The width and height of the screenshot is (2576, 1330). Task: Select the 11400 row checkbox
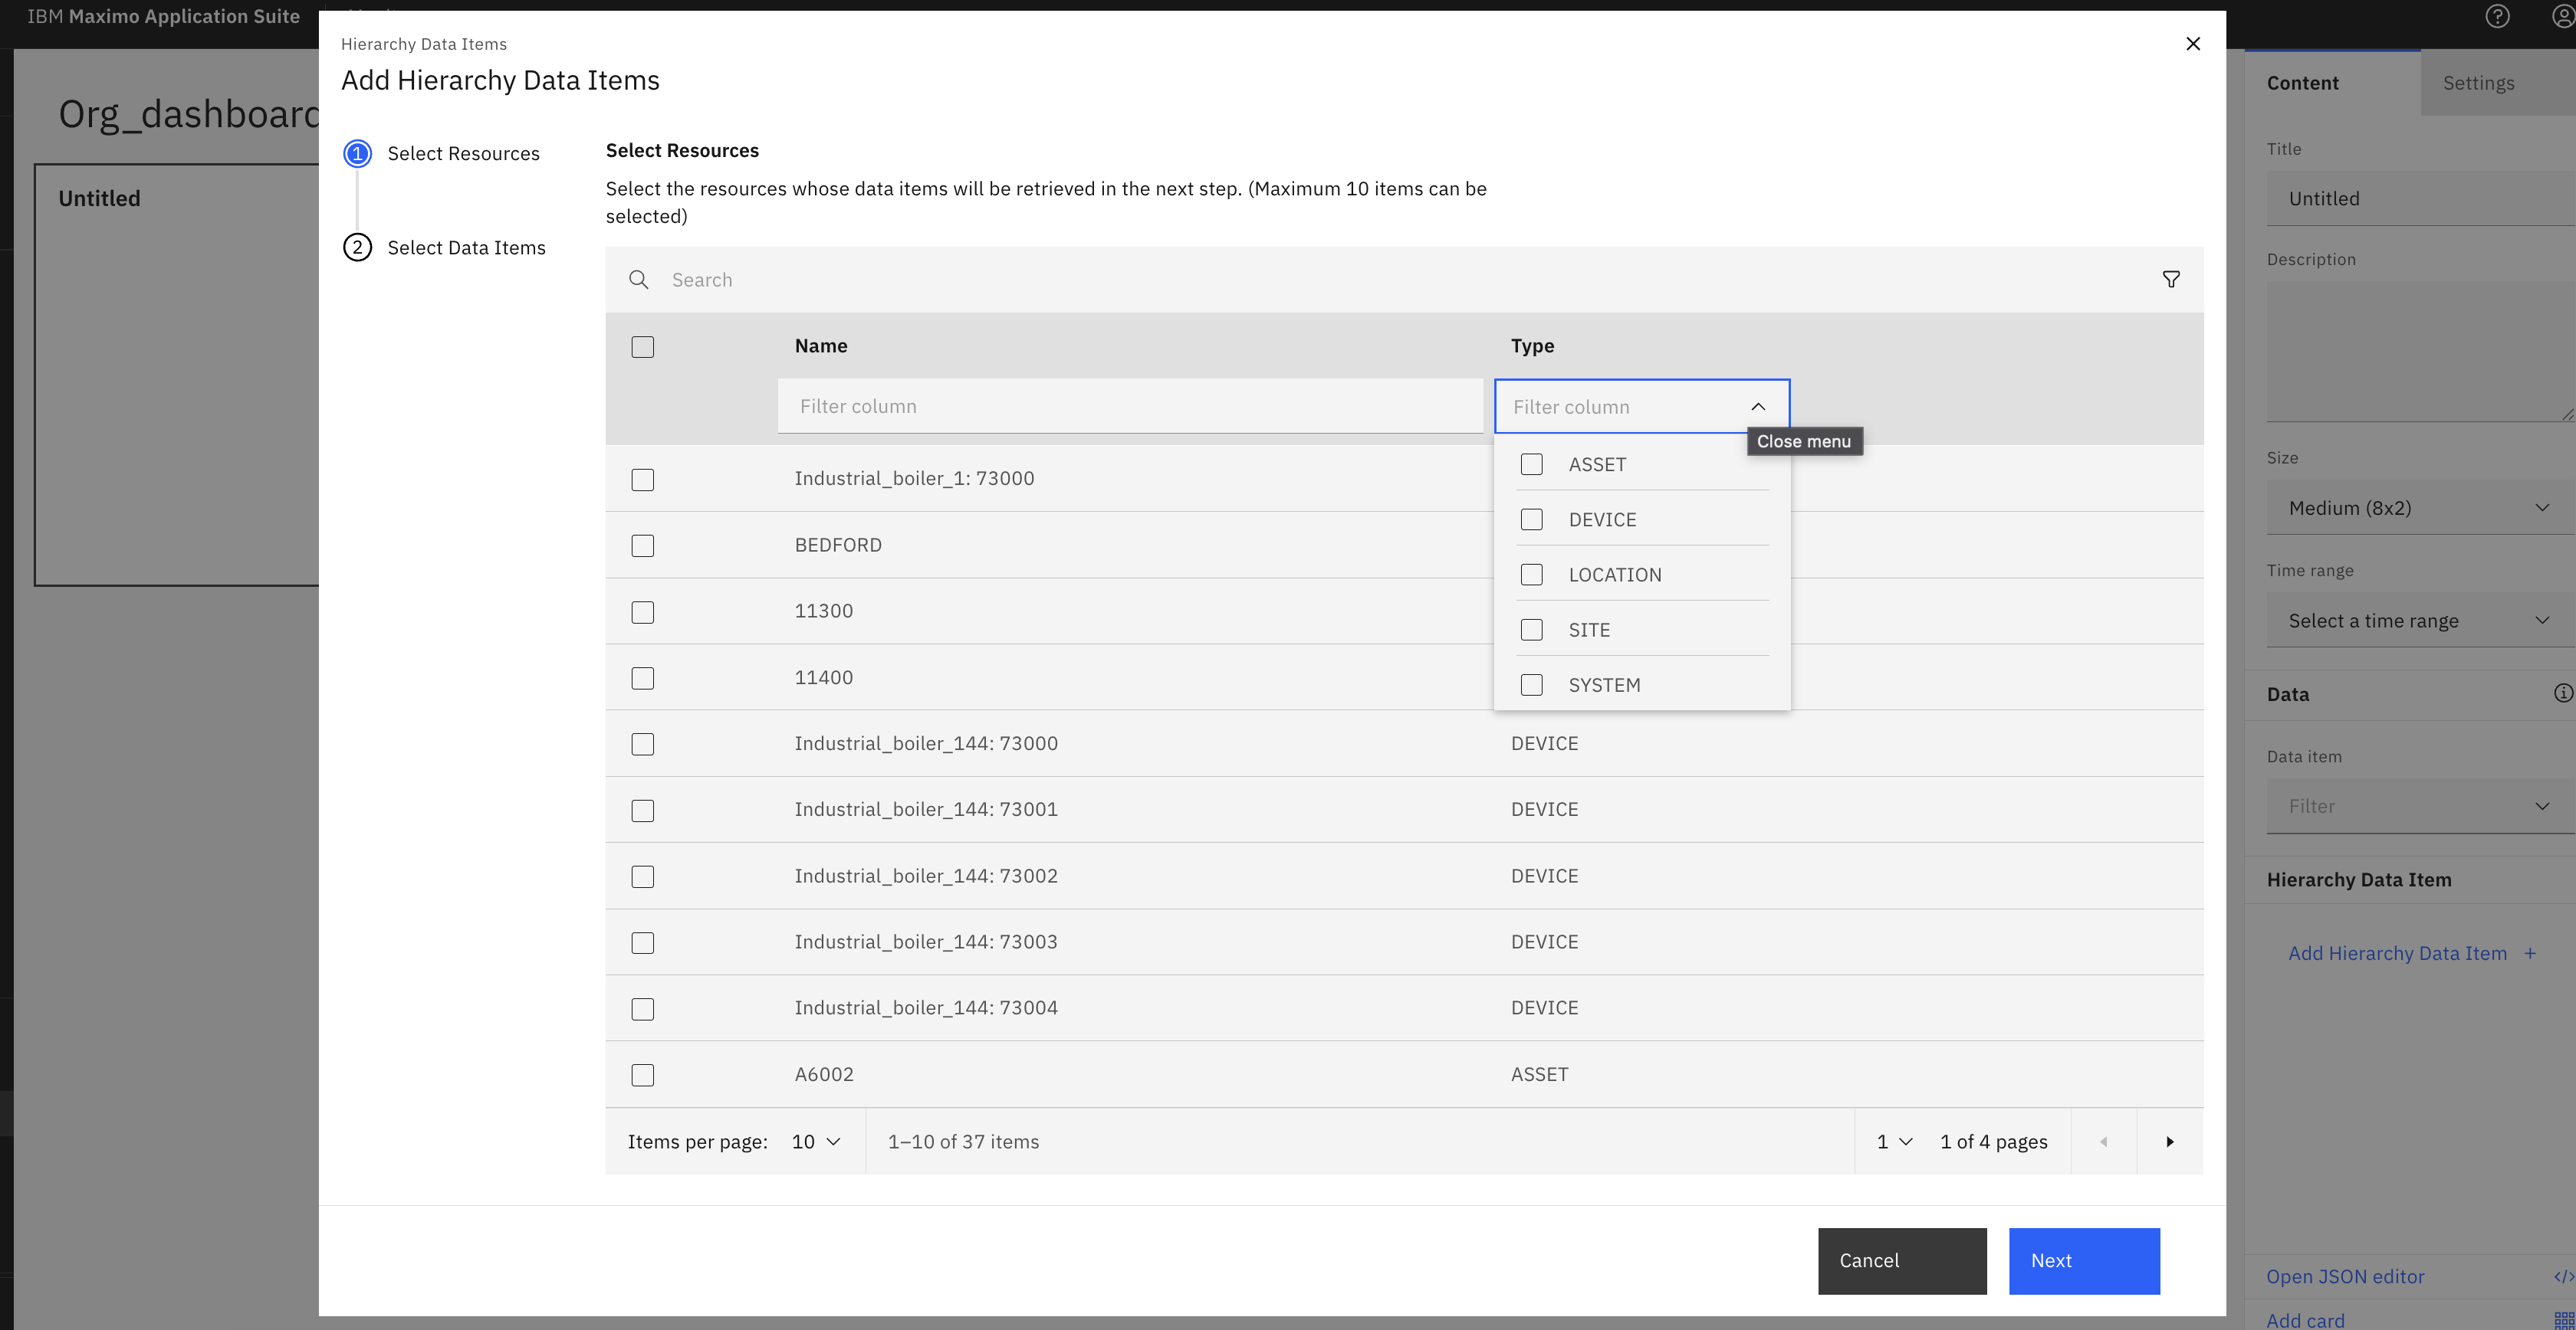click(643, 679)
